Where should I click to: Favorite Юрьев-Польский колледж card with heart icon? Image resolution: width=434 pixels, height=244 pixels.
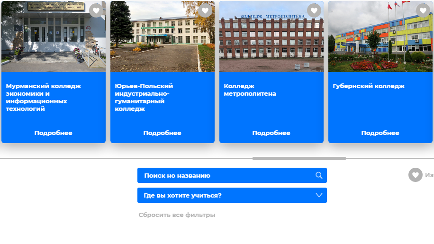click(205, 10)
